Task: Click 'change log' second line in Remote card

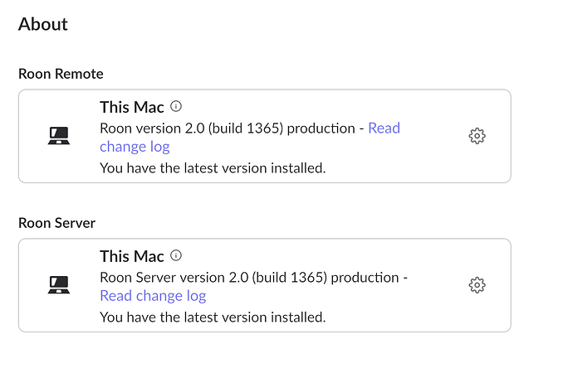Action: pos(135,147)
